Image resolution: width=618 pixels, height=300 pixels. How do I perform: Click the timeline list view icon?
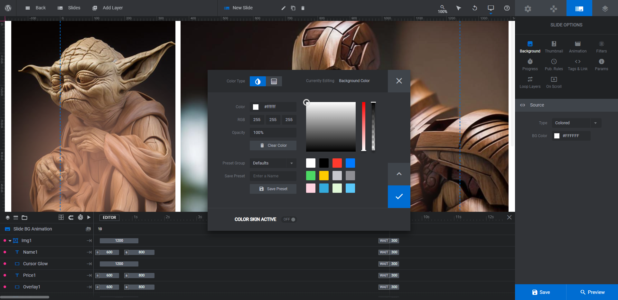coord(16,218)
